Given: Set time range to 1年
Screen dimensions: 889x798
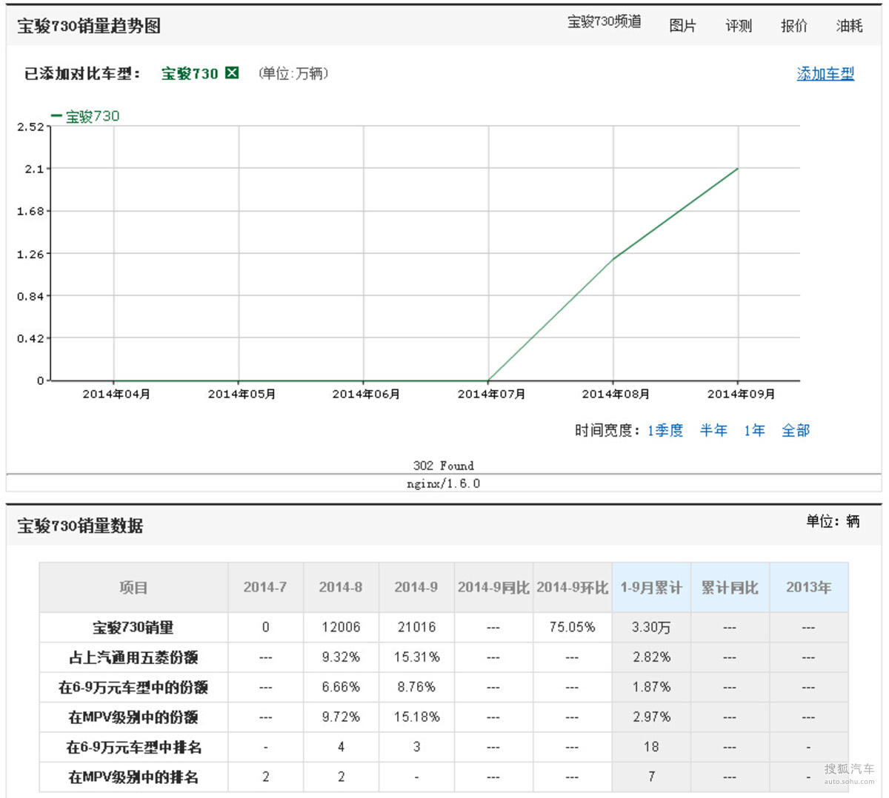Looking at the screenshot, I should (754, 430).
